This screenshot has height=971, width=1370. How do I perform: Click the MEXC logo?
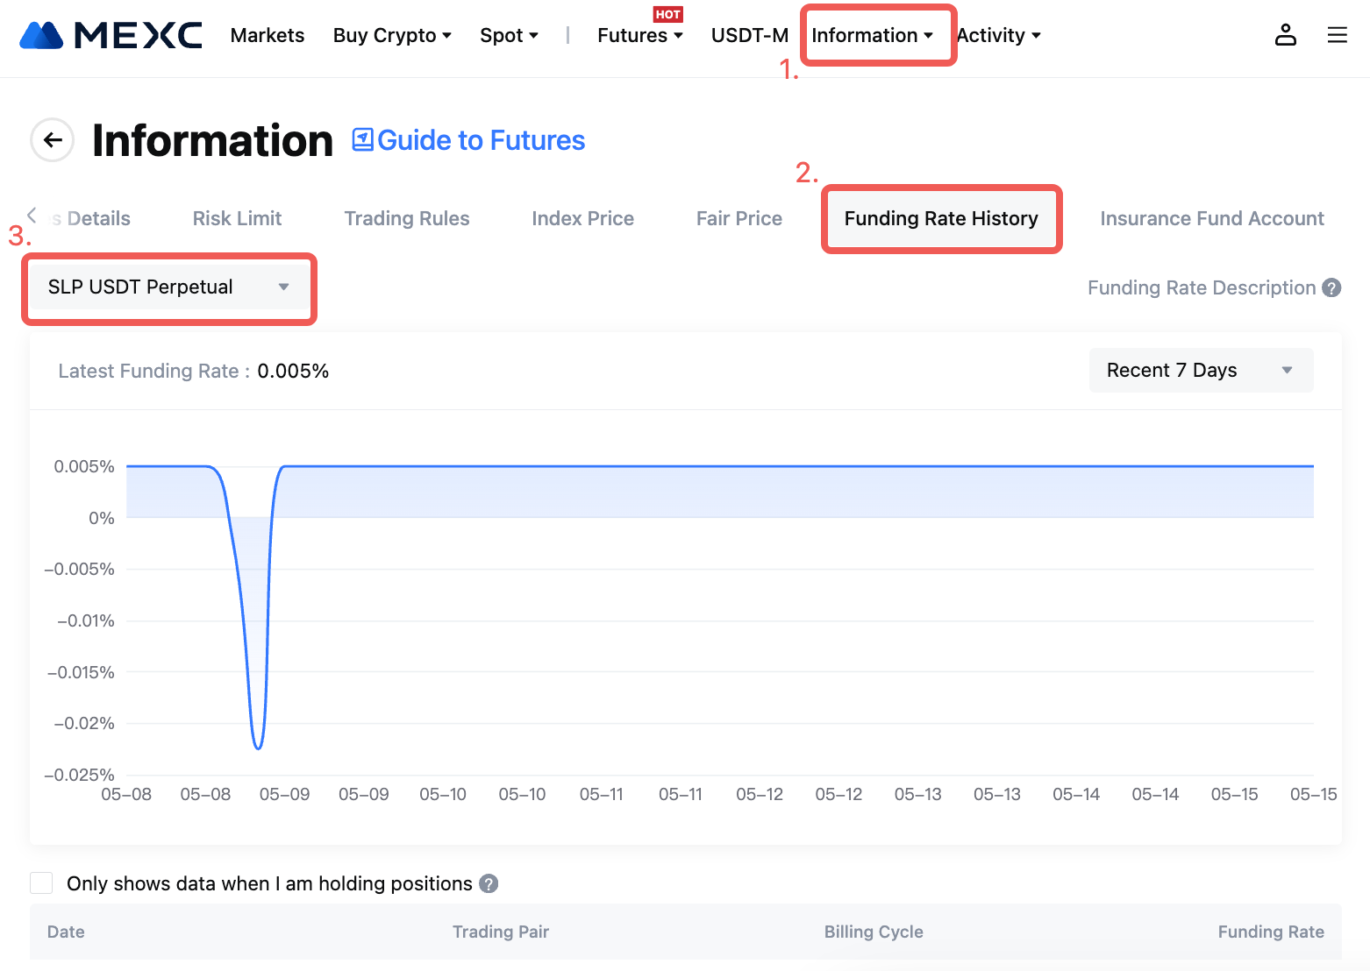coord(111,35)
